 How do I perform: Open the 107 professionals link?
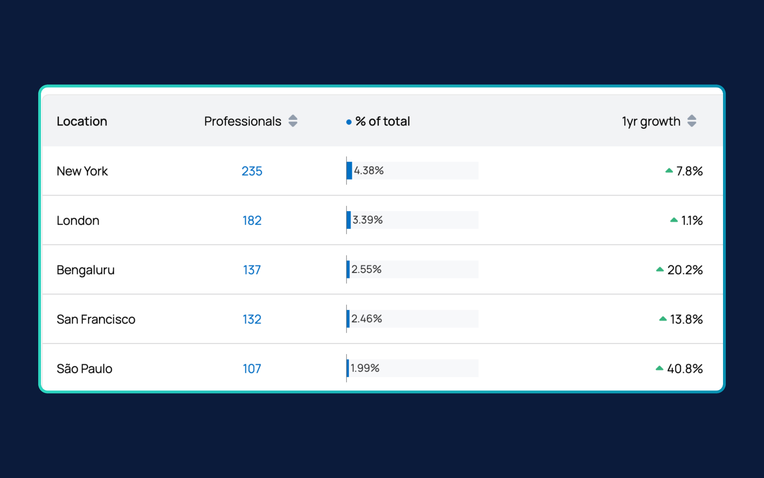point(252,368)
